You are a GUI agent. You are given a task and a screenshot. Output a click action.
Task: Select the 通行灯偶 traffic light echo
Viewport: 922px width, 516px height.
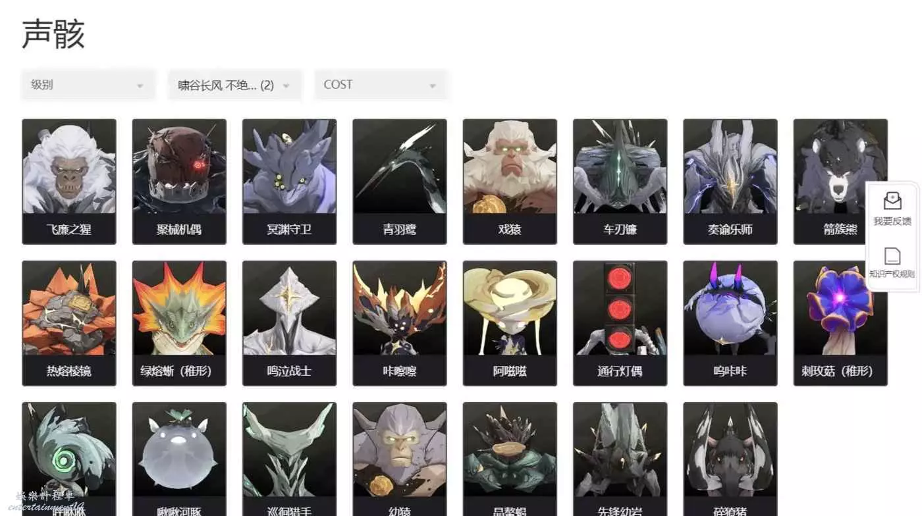pos(620,323)
